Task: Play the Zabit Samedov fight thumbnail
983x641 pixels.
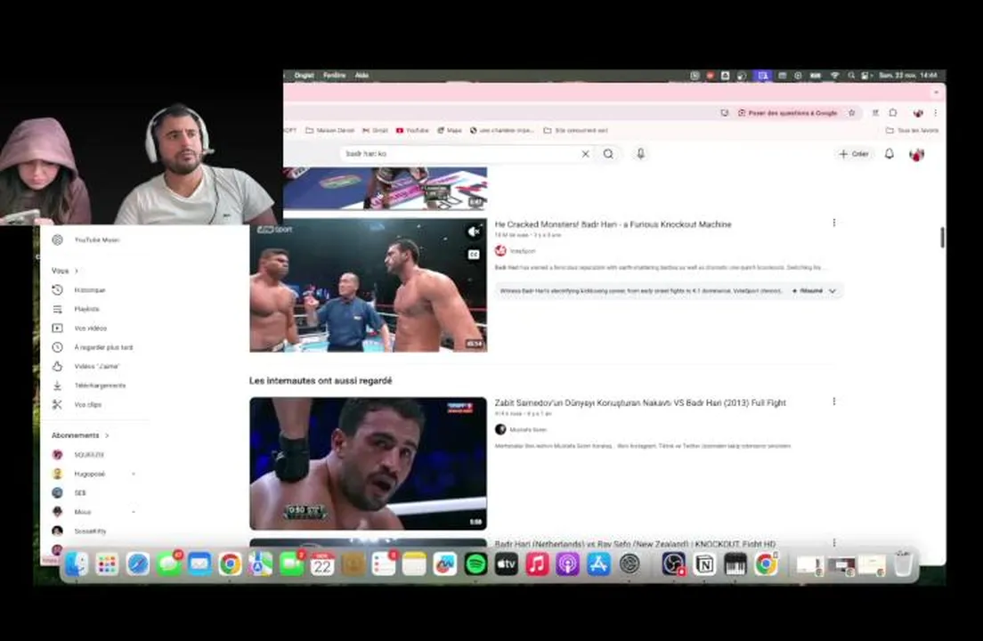Action: [x=368, y=464]
